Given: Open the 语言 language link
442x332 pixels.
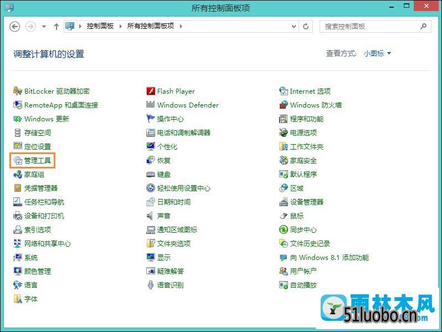Looking at the screenshot, I should tap(31, 285).
